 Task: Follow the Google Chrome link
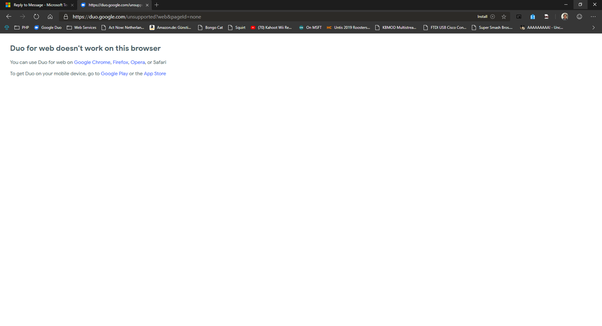click(x=92, y=62)
